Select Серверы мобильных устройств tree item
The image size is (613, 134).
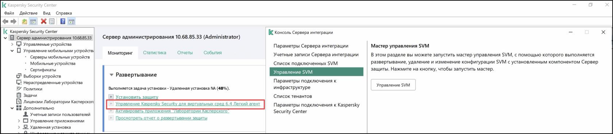[x=60, y=57]
